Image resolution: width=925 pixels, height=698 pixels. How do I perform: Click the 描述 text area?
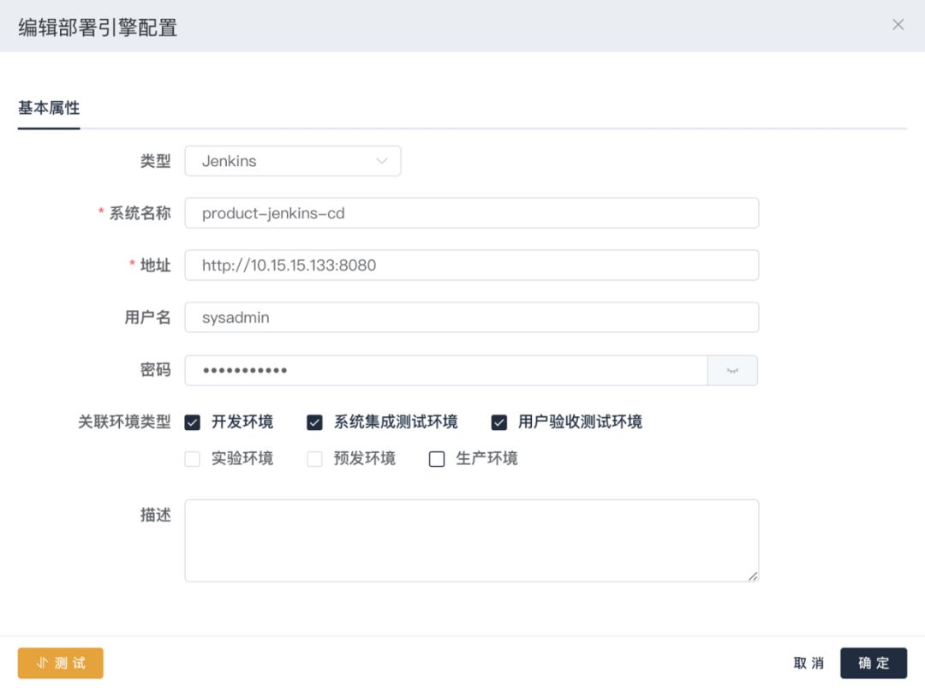pyautogui.click(x=471, y=540)
